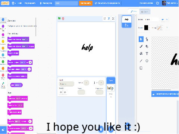Open the user account dropdown
Viewport: 179px width, 134px height.
coord(170,3)
